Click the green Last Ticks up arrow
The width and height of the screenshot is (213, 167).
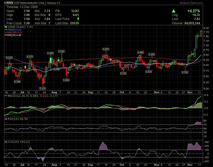tap(78, 19)
